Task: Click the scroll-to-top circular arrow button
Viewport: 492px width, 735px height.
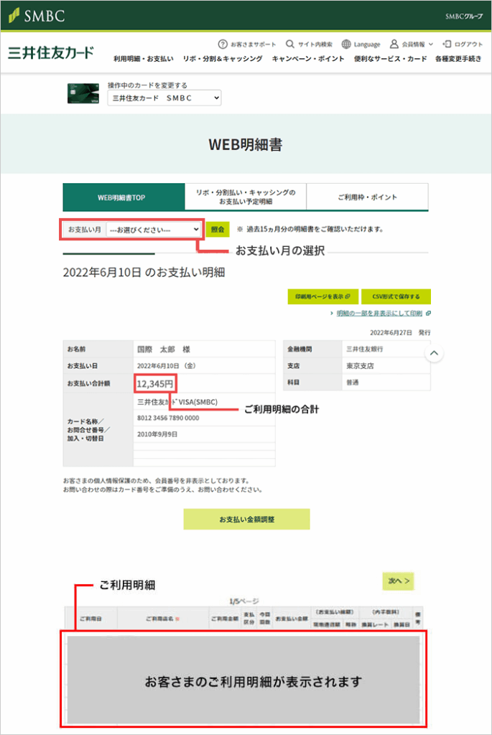Action: pyautogui.click(x=434, y=354)
